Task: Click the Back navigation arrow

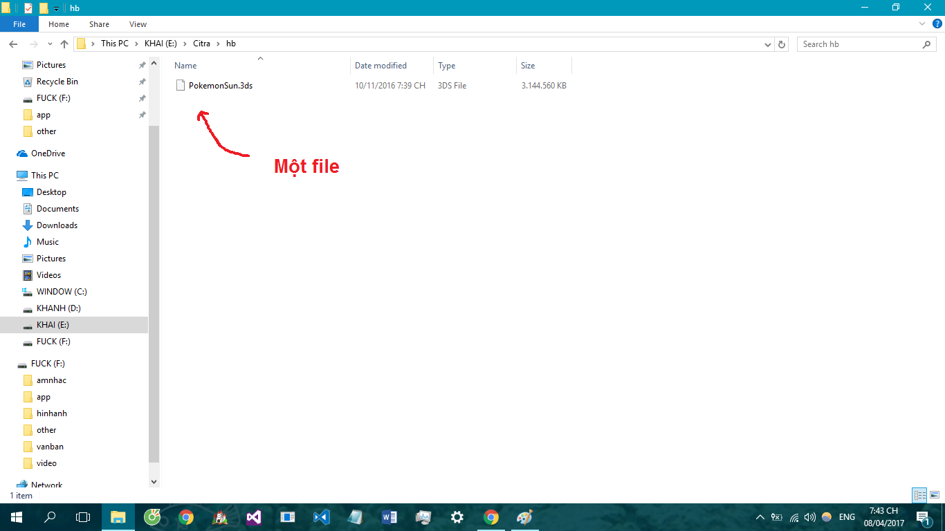Action: pyautogui.click(x=13, y=44)
